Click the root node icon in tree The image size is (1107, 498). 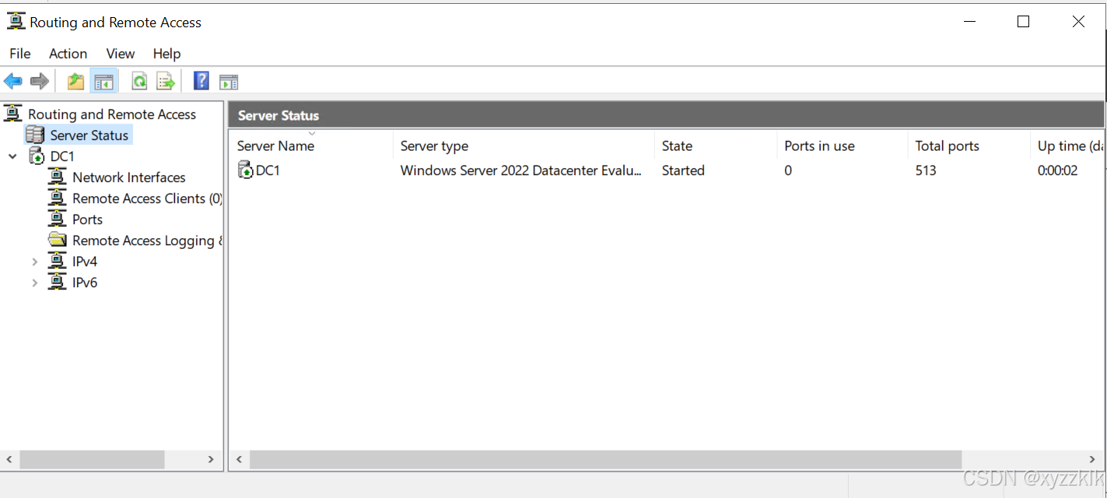click(13, 114)
